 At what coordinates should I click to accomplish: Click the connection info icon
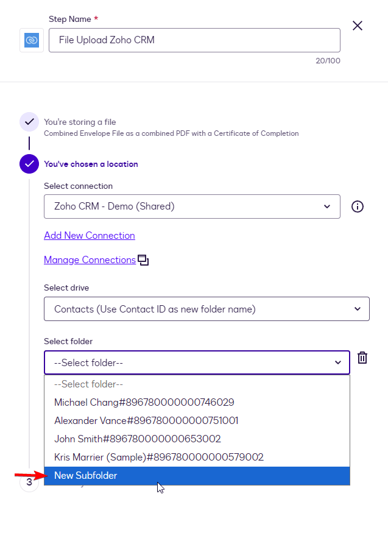[x=358, y=207]
